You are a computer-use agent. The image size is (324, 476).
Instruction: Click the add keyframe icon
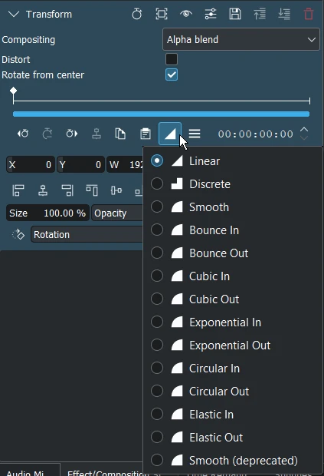[47, 134]
